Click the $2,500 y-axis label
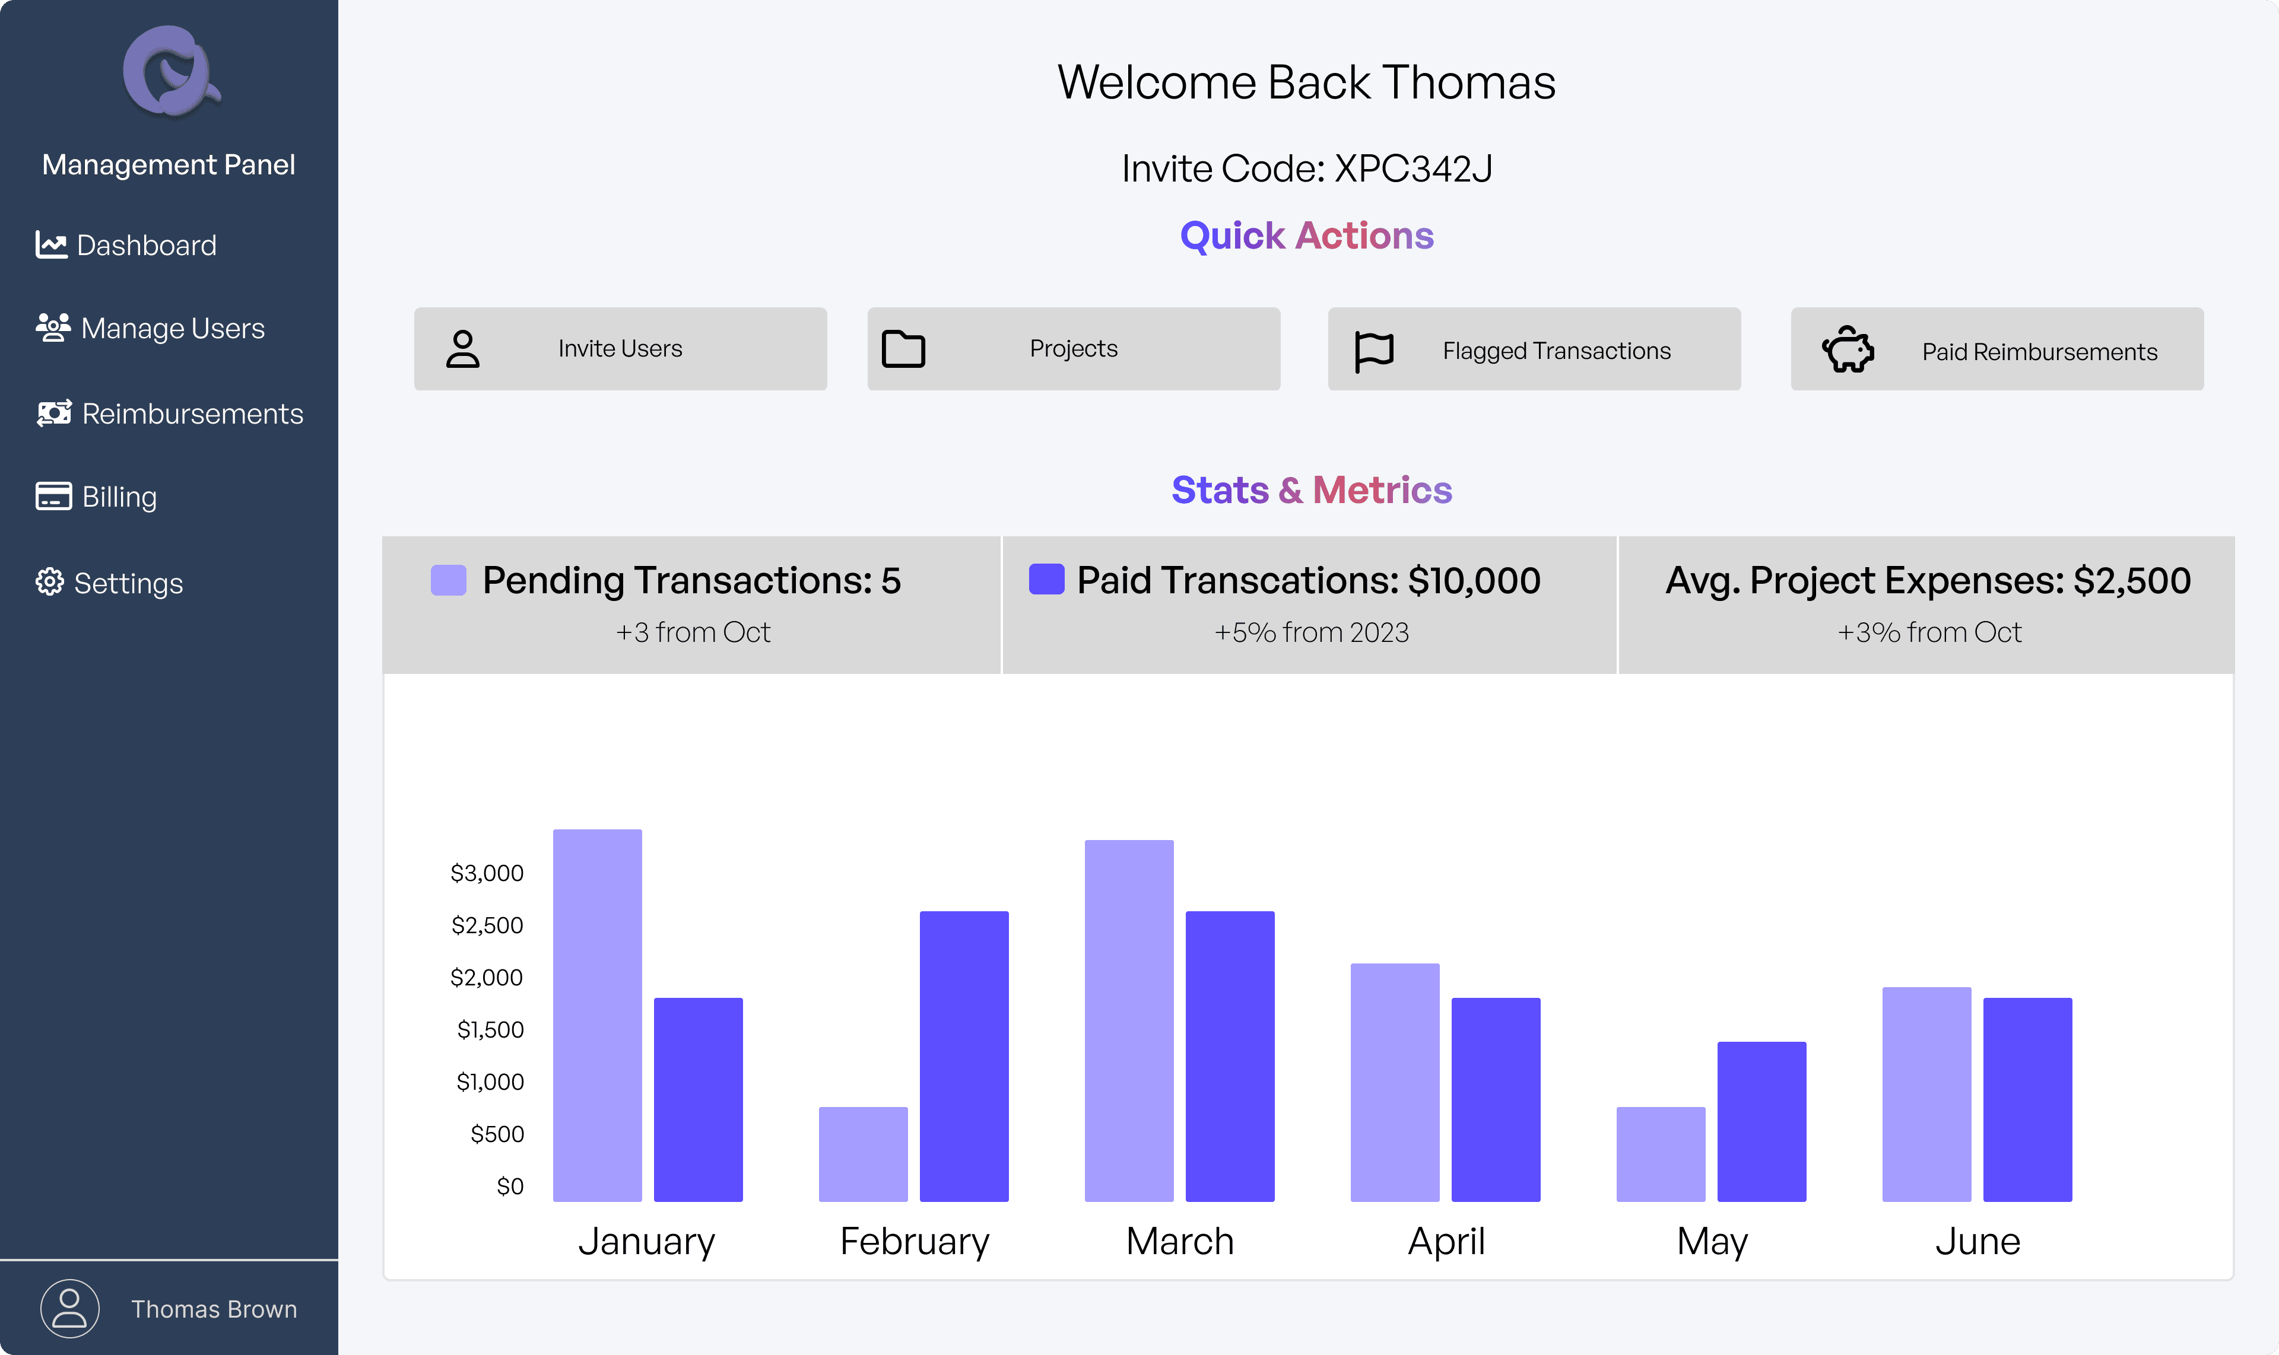 (488, 925)
